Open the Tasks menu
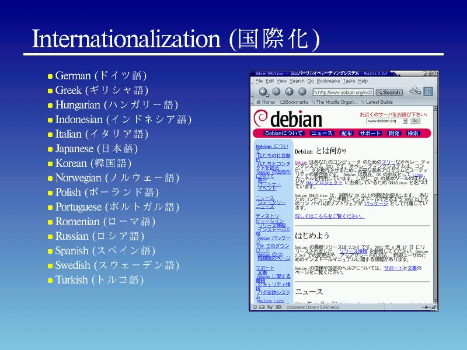This screenshot has width=467, height=350. [348, 81]
